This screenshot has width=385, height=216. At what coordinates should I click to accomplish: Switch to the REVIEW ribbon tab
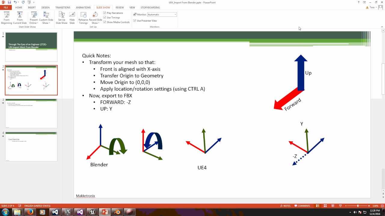pos(120,7)
